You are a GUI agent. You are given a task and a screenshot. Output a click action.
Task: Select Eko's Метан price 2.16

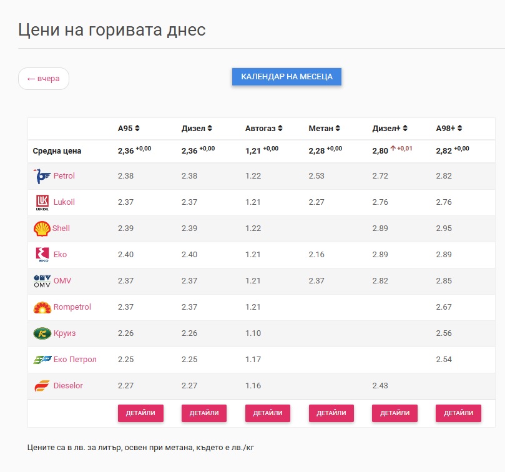[x=316, y=255]
